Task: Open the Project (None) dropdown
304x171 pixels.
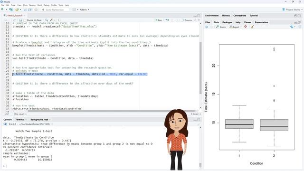Action: (x=292, y=9)
